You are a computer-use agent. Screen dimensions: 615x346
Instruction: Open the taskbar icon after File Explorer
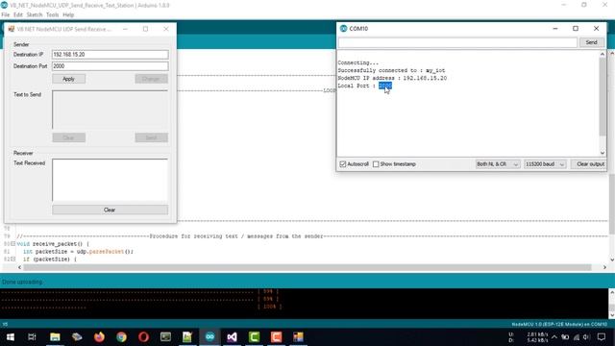[x=77, y=337]
